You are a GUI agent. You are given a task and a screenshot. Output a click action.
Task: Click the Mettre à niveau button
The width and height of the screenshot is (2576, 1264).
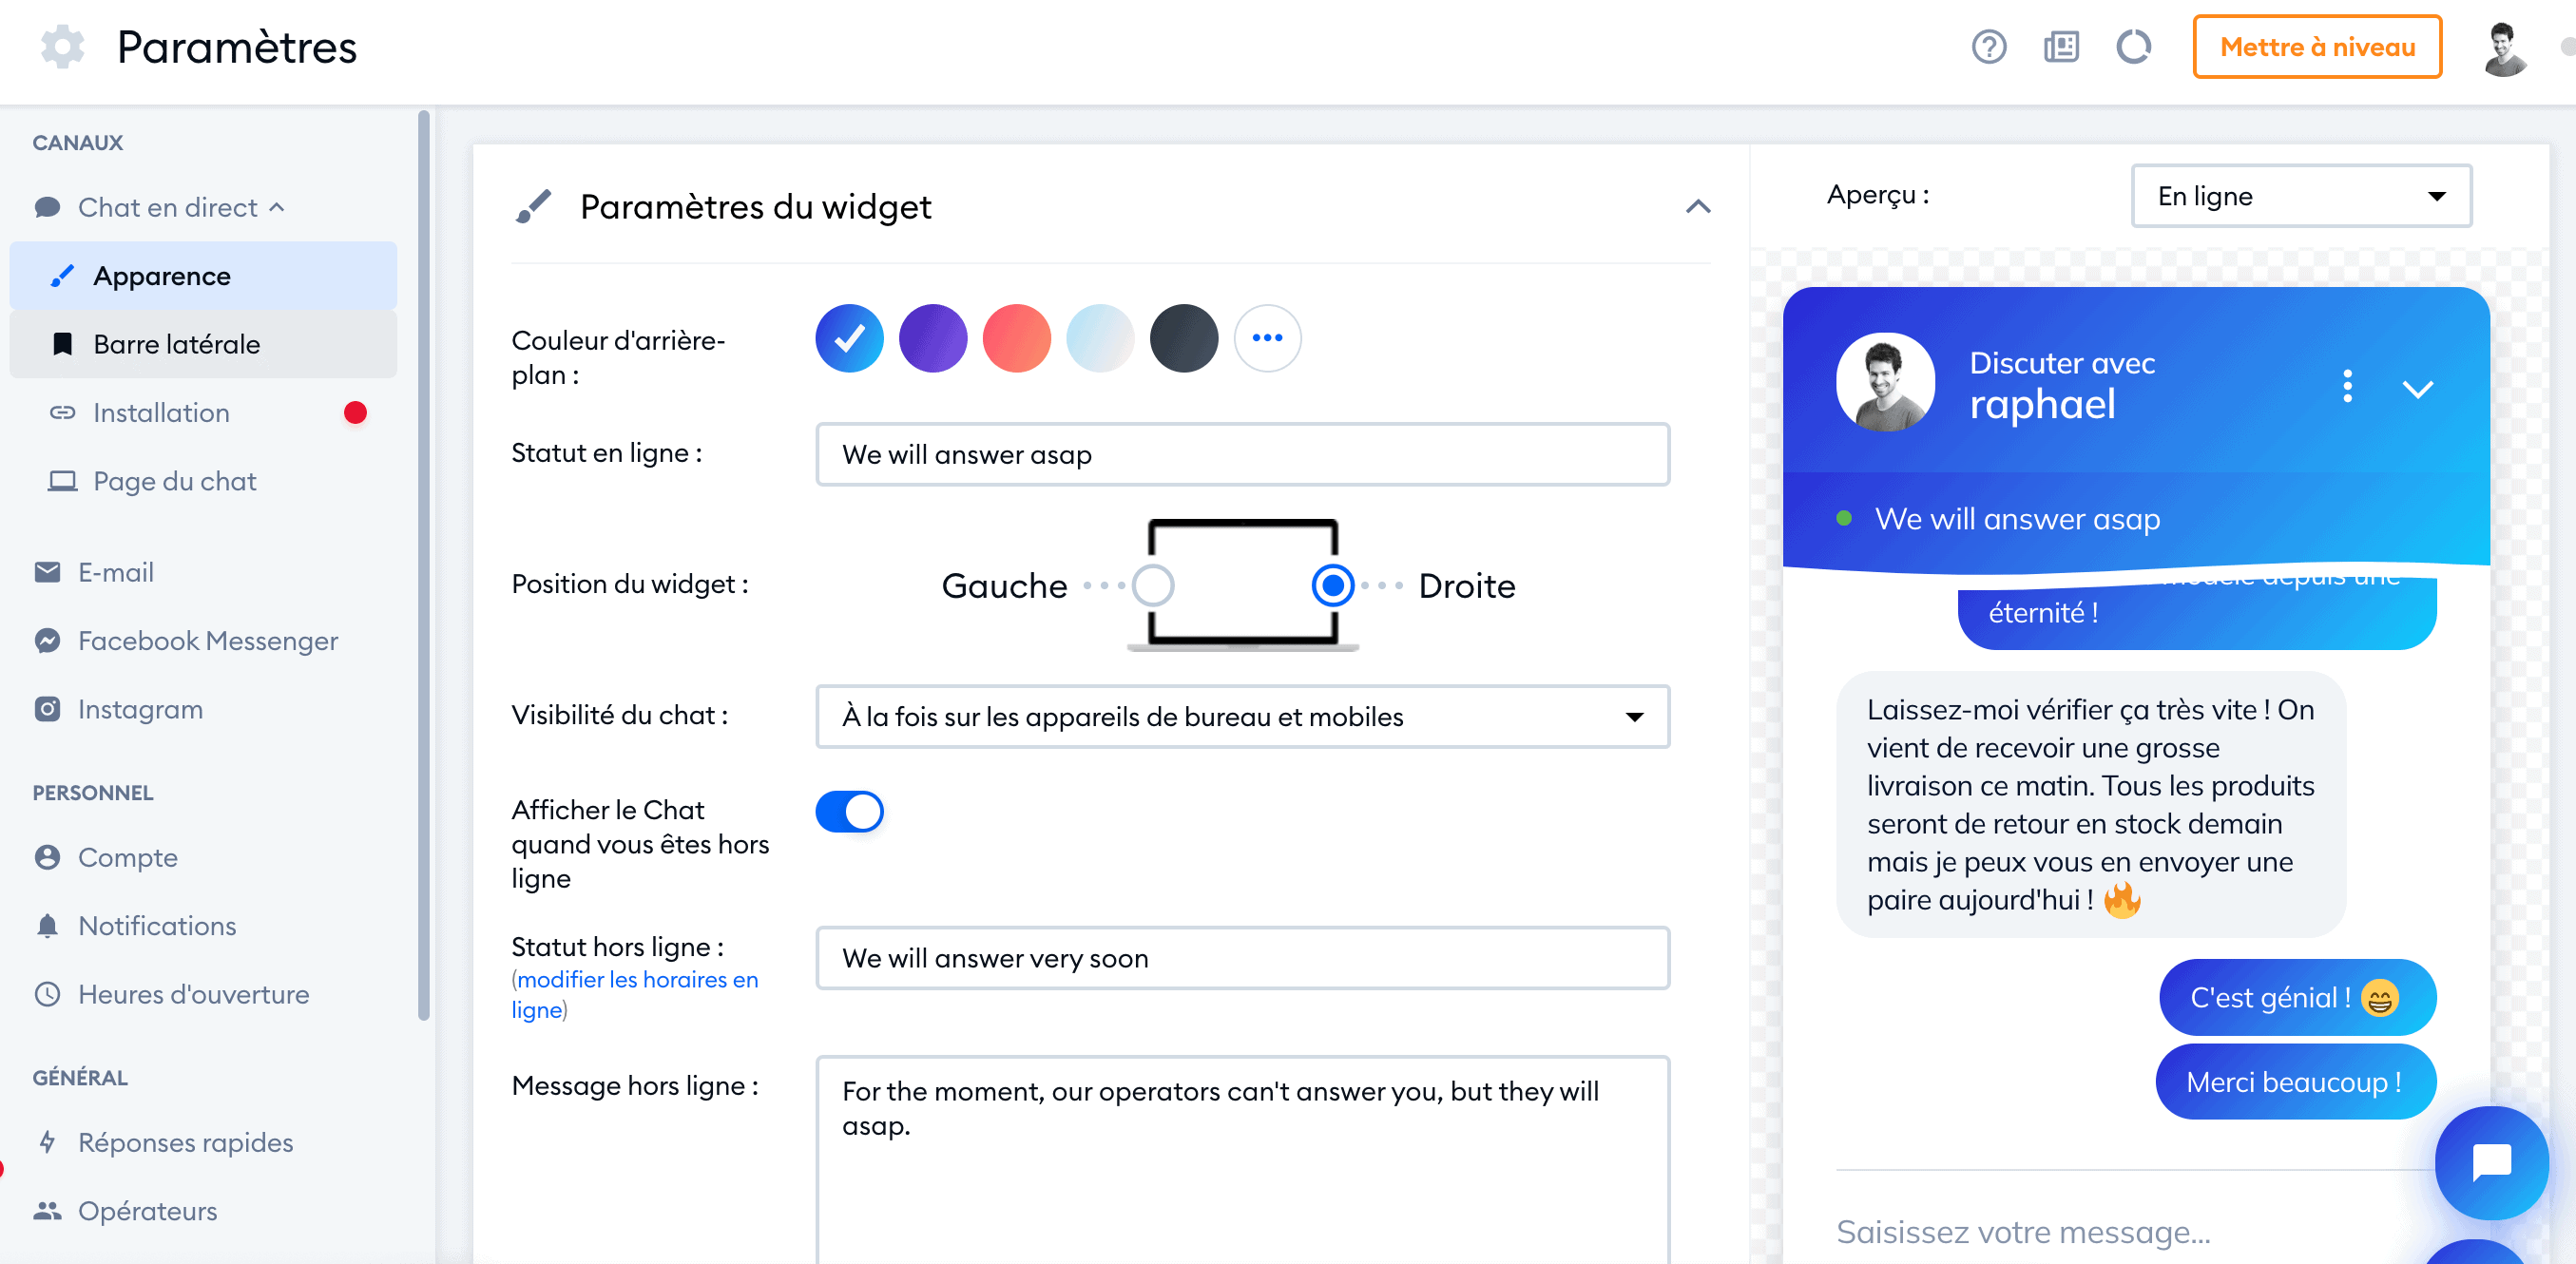[x=2316, y=47]
